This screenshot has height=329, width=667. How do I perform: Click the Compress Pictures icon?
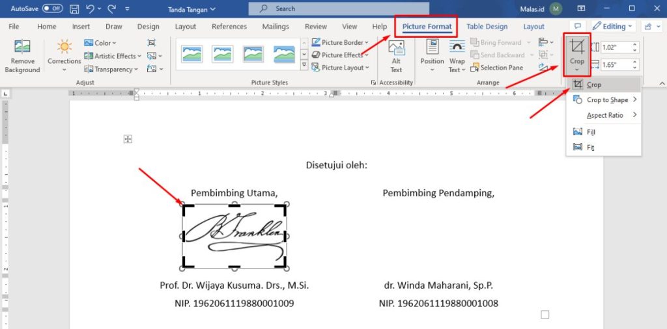click(x=151, y=43)
